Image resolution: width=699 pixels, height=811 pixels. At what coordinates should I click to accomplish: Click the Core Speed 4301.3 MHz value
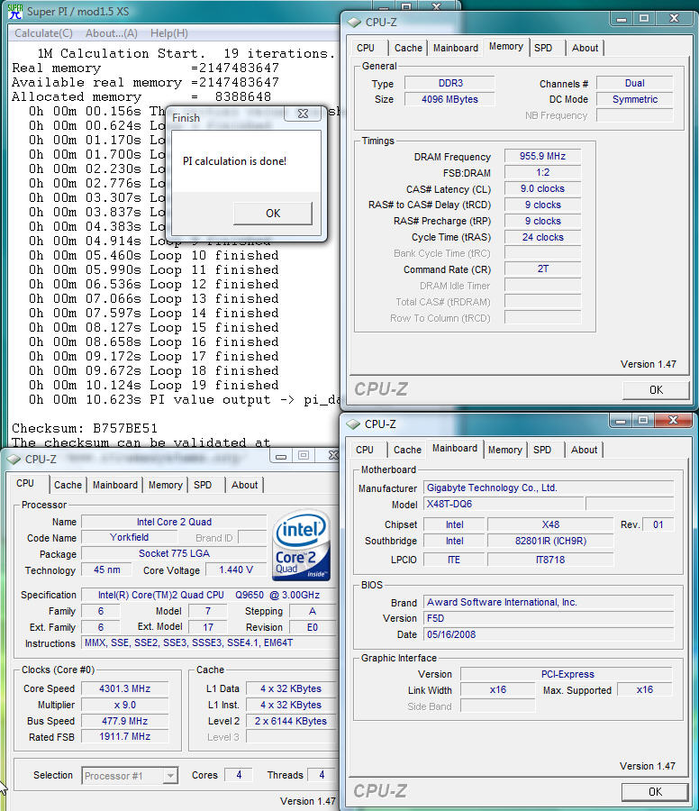pos(125,689)
